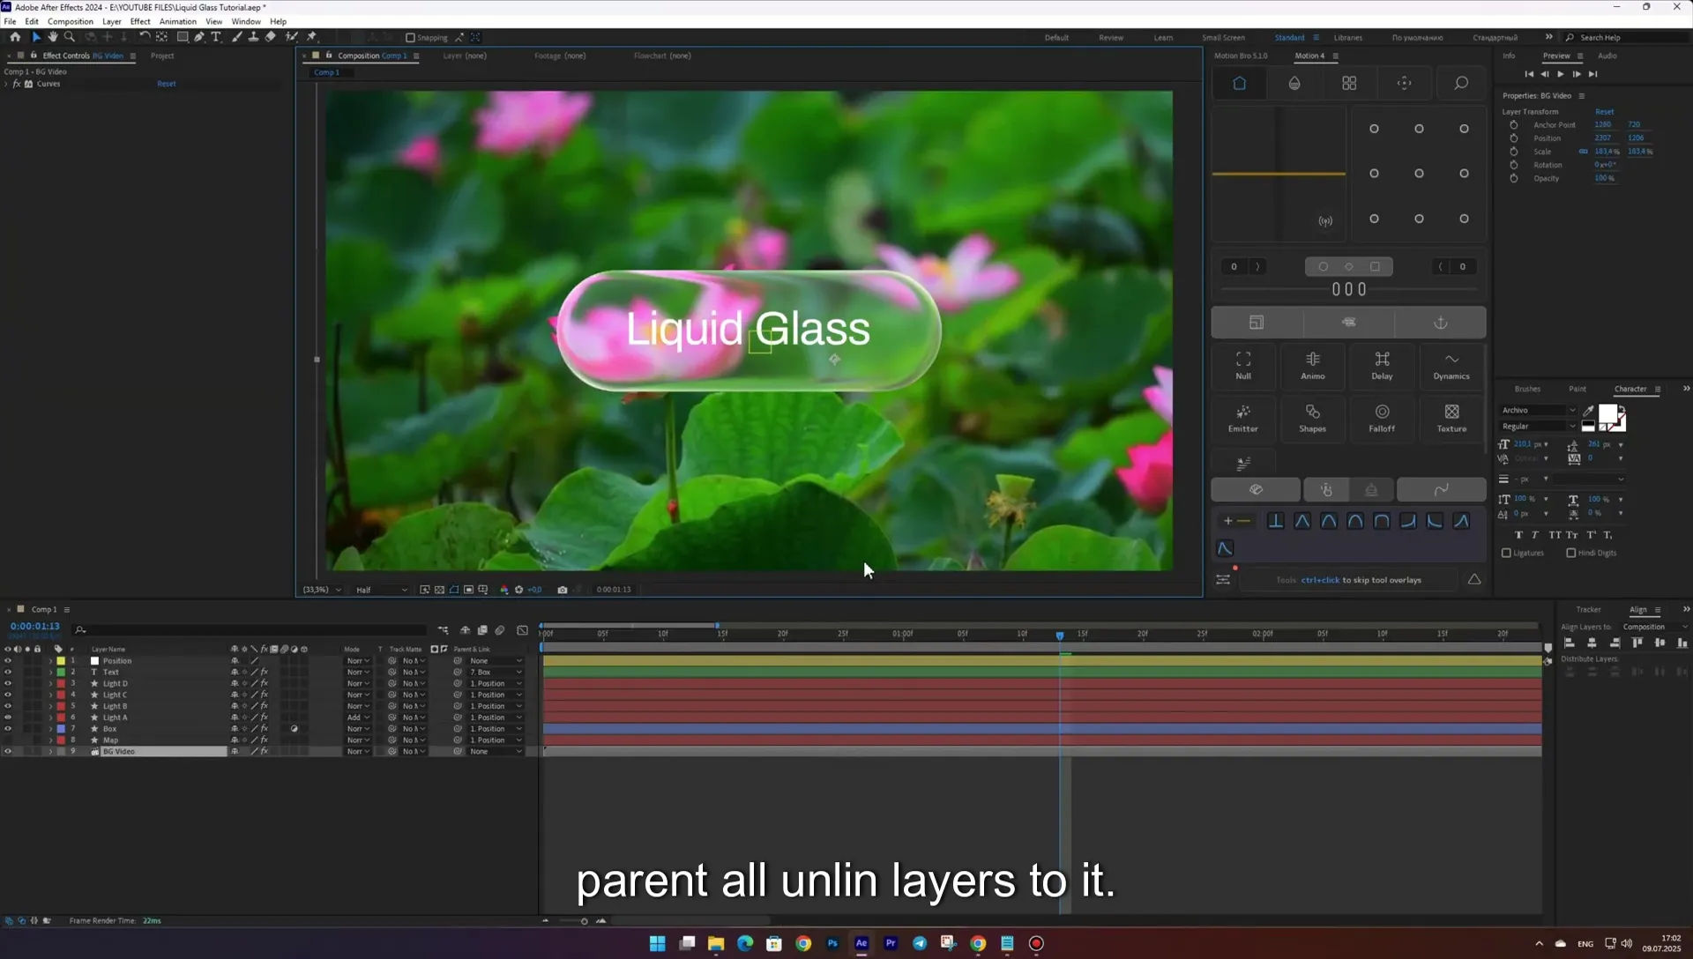Select the Type tool
This screenshot has height=959, width=1693.
tap(216, 37)
